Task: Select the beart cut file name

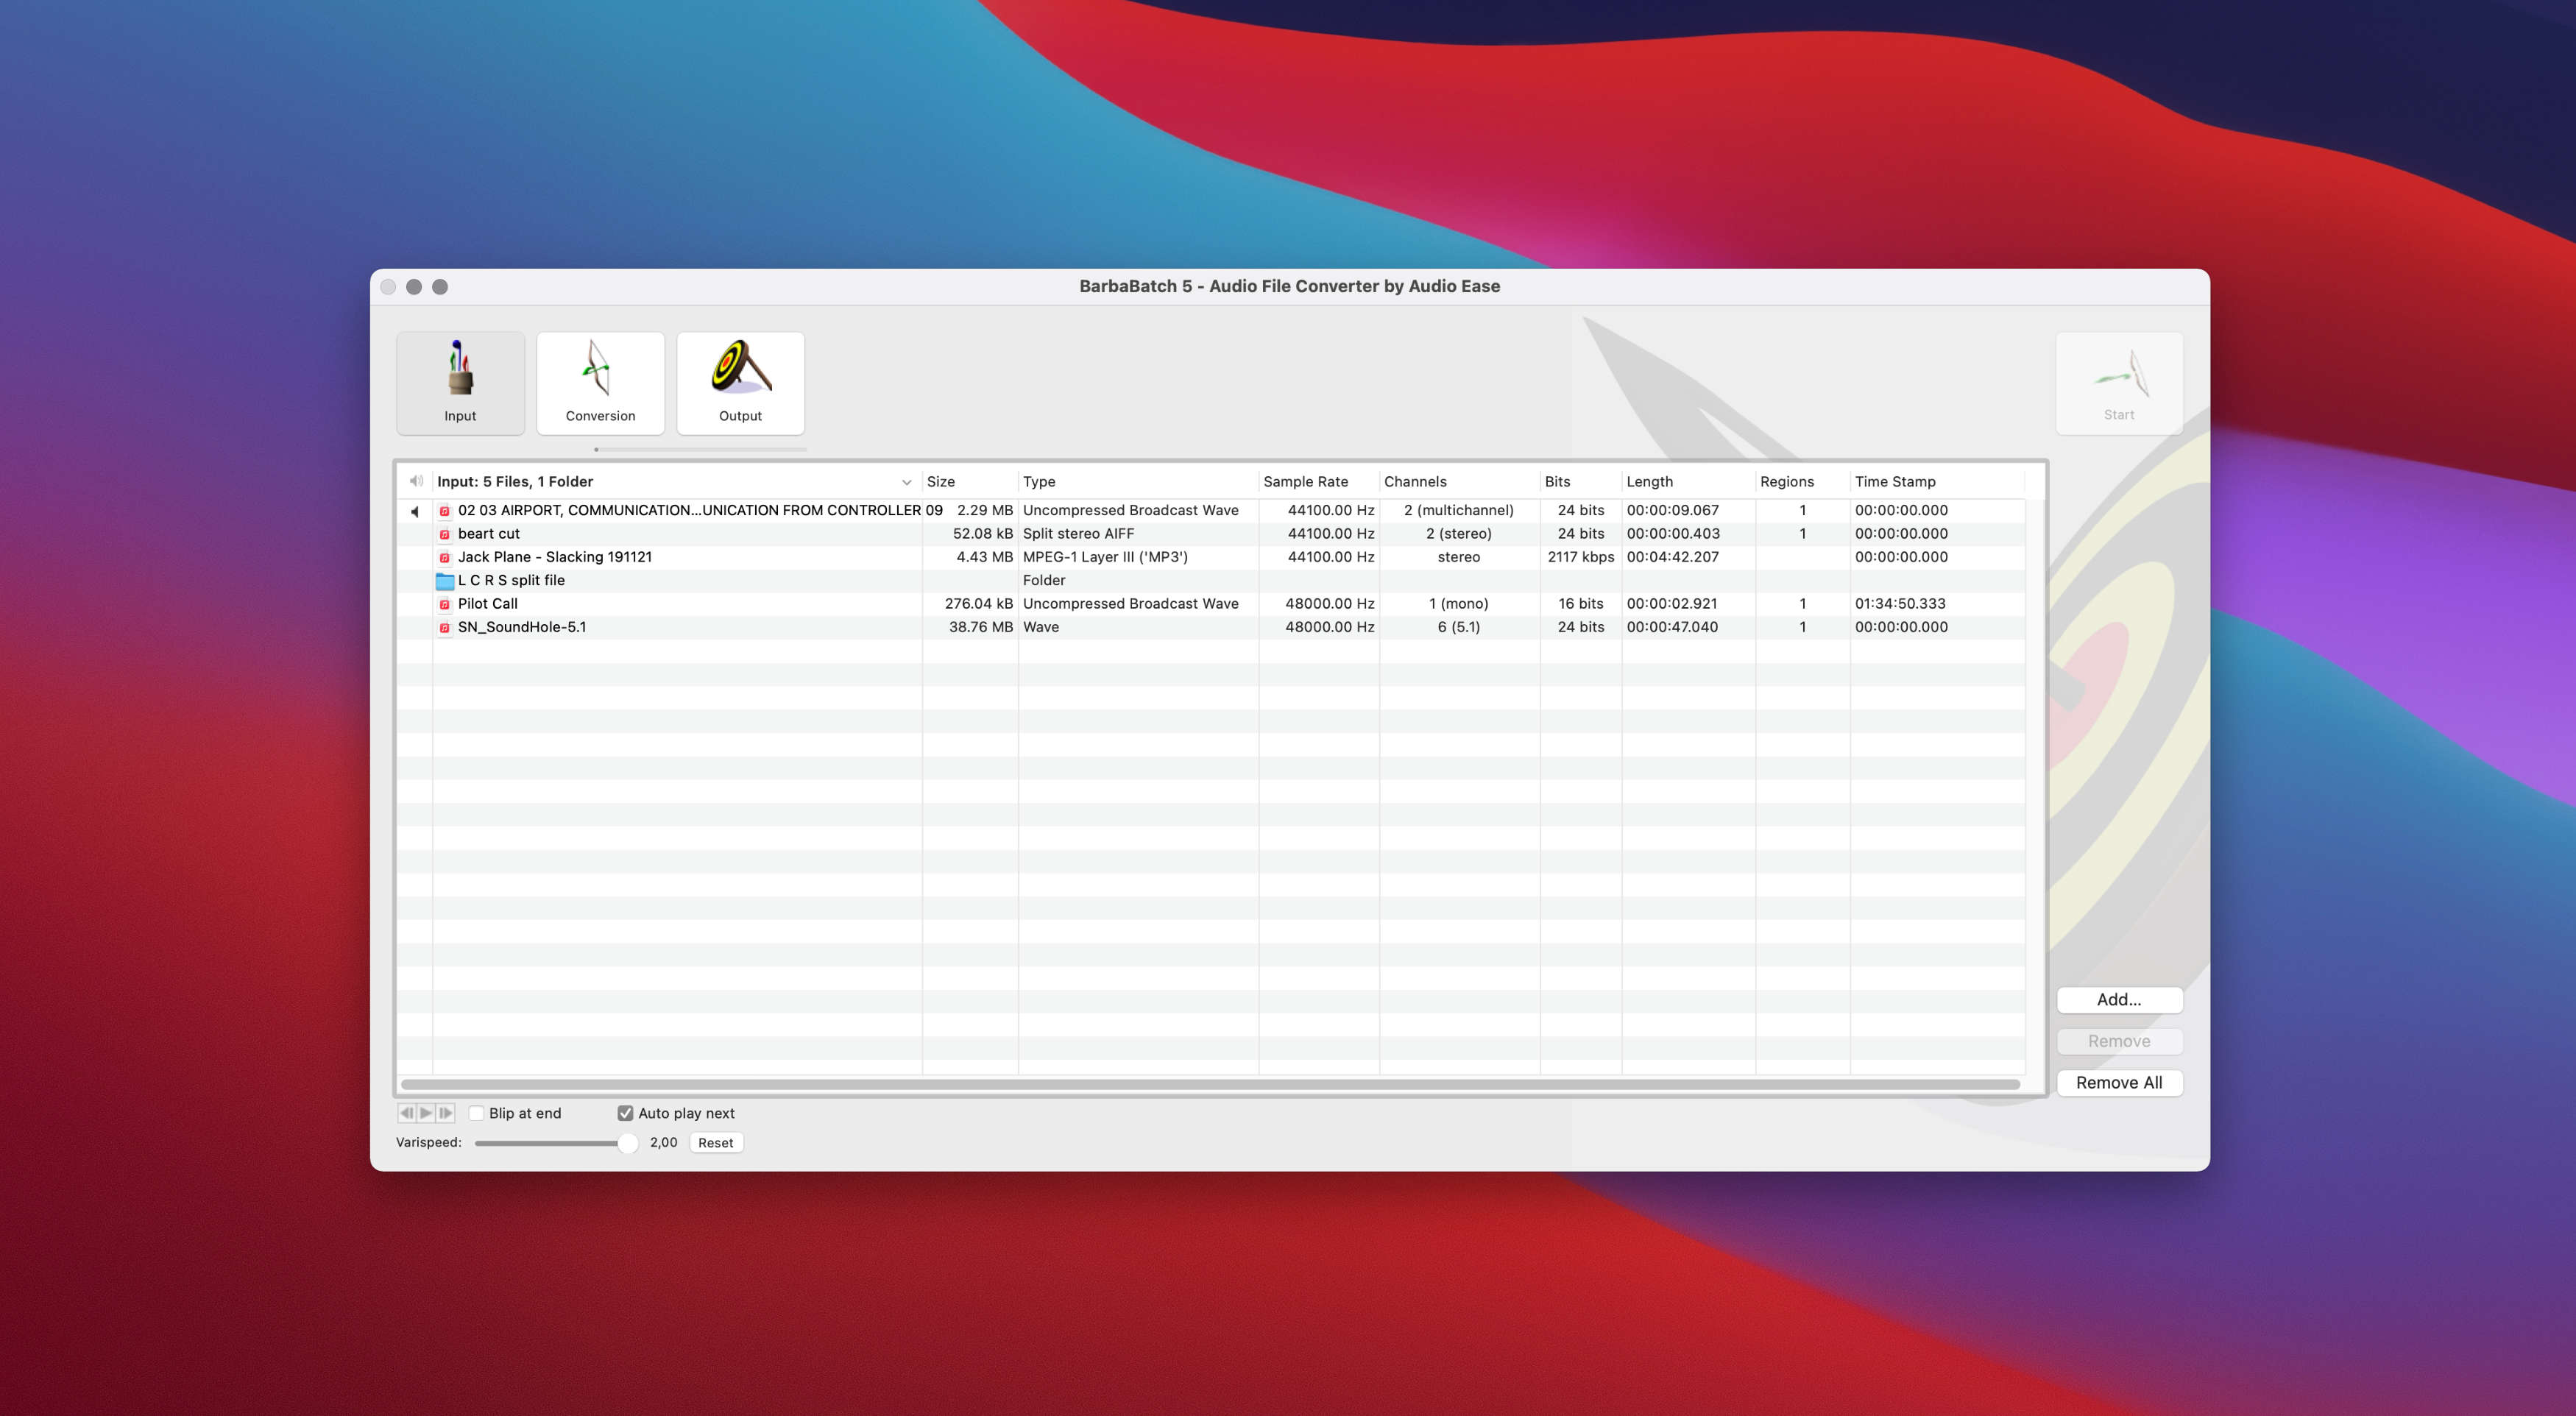Action: (x=488, y=534)
